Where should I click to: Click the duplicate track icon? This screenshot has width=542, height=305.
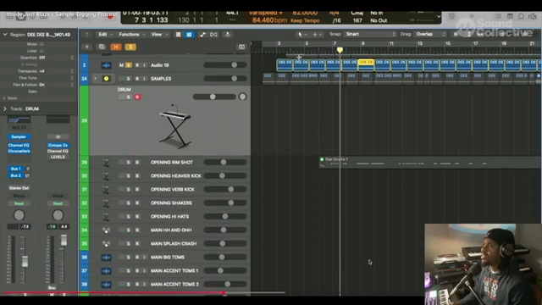[102, 47]
